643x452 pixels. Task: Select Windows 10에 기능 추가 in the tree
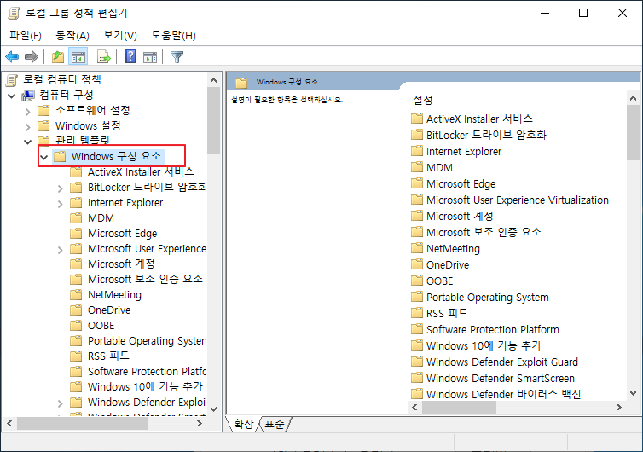[145, 386]
